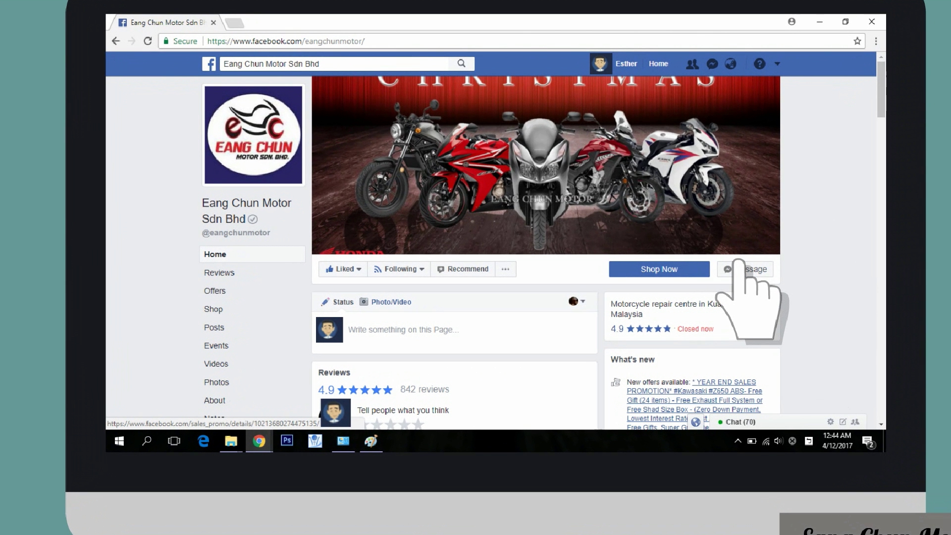This screenshot has height=535, width=951.
Task: Select Photo/Video composer tab
Action: click(x=385, y=302)
